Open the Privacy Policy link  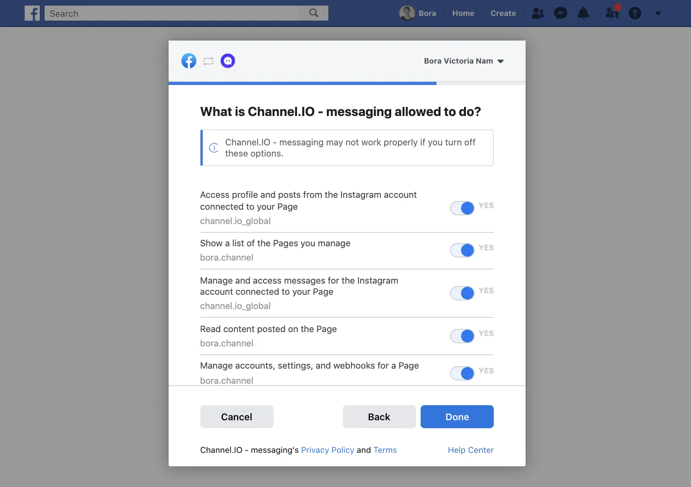(328, 450)
